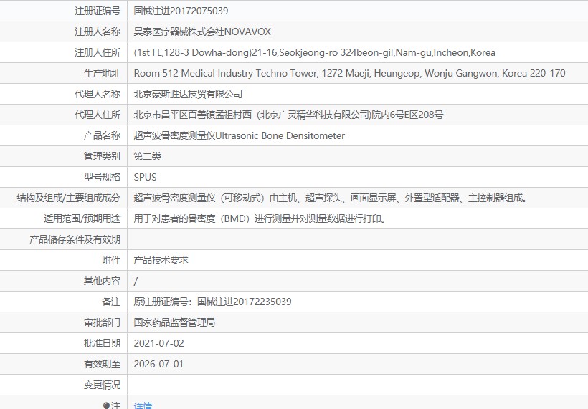Screen dimensions: 588x409
Task: Open the 详情 details link
Action: 143,405
